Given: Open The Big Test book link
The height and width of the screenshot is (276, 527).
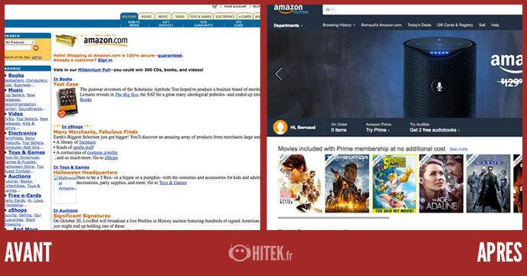Looking at the screenshot, I should [x=126, y=95].
